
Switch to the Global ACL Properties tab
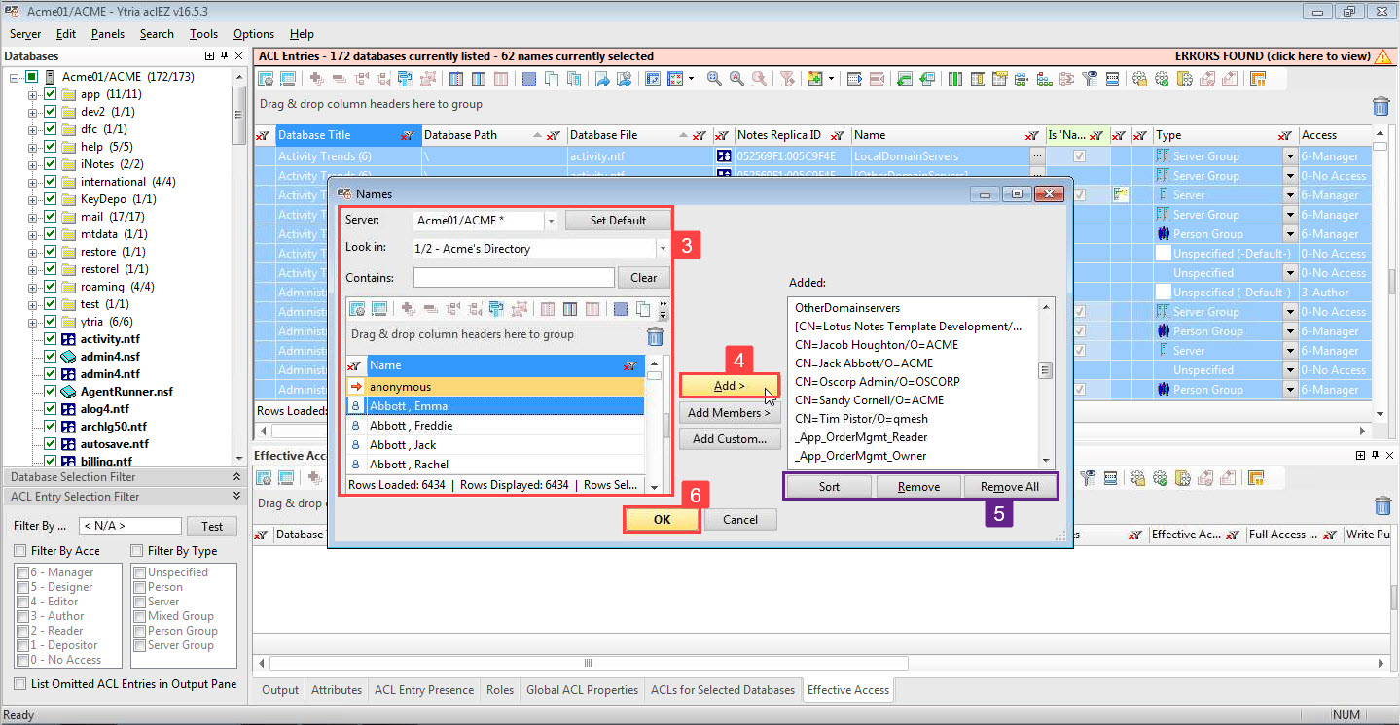582,690
